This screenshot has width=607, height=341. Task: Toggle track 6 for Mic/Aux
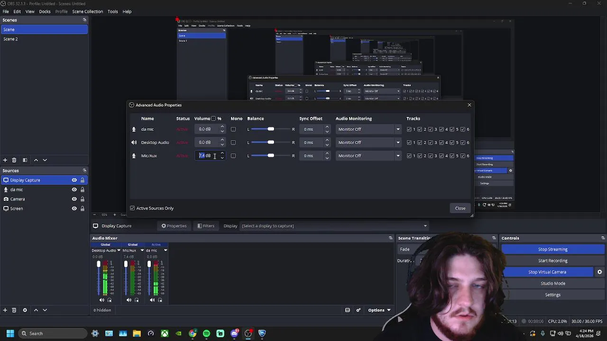(462, 156)
